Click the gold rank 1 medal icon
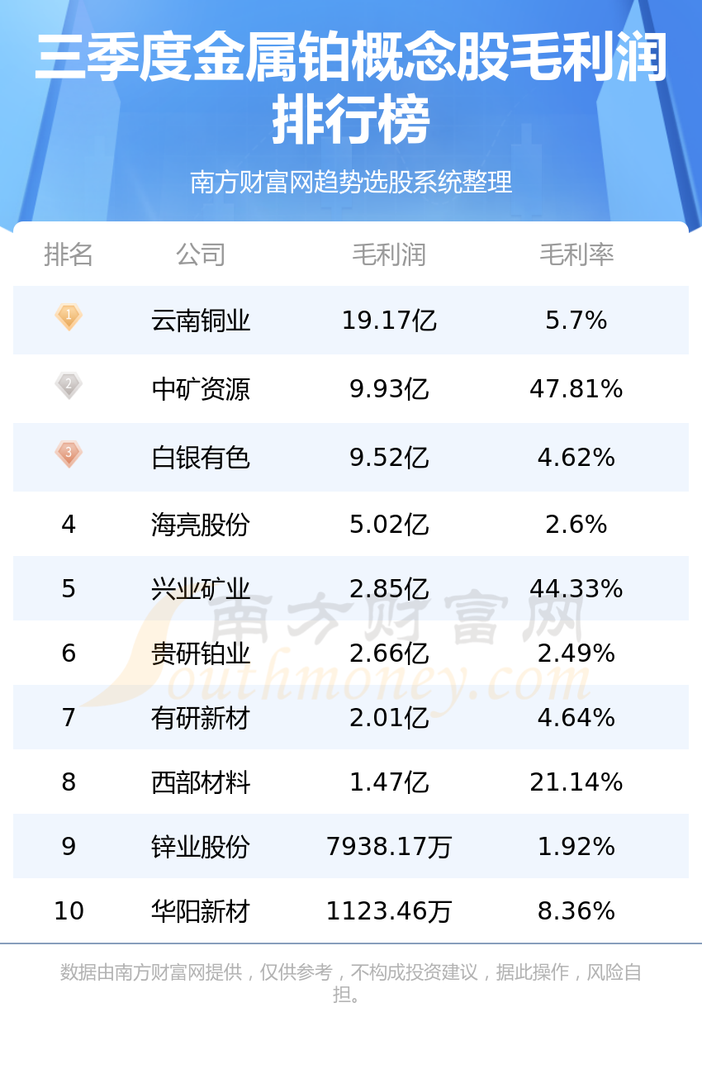 click(69, 316)
